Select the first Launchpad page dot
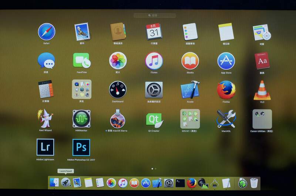Viewport: 296px width, 196px height. [152, 169]
